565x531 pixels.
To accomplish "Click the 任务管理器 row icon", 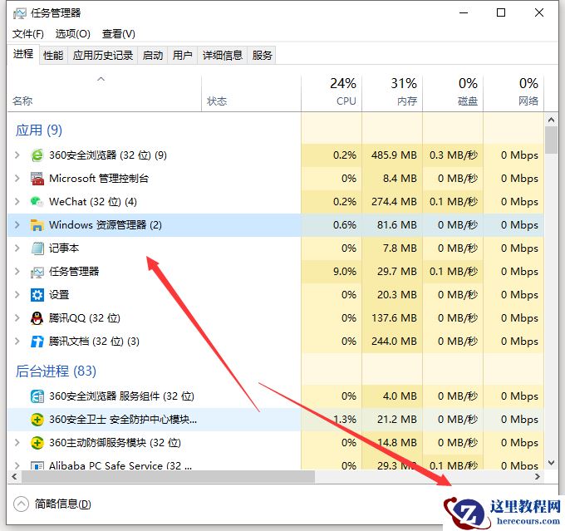I will point(37,272).
